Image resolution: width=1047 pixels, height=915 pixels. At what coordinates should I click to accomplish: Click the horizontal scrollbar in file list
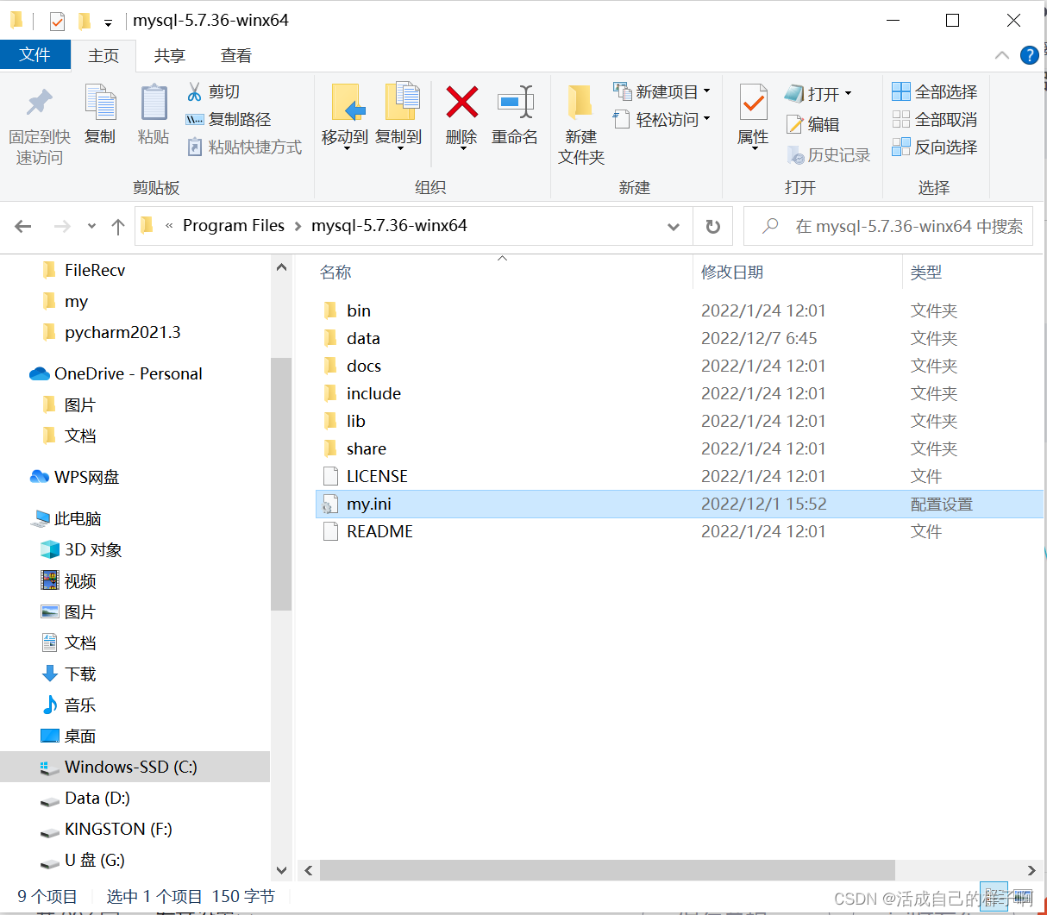pyautogui.click(x=607, y=870)
